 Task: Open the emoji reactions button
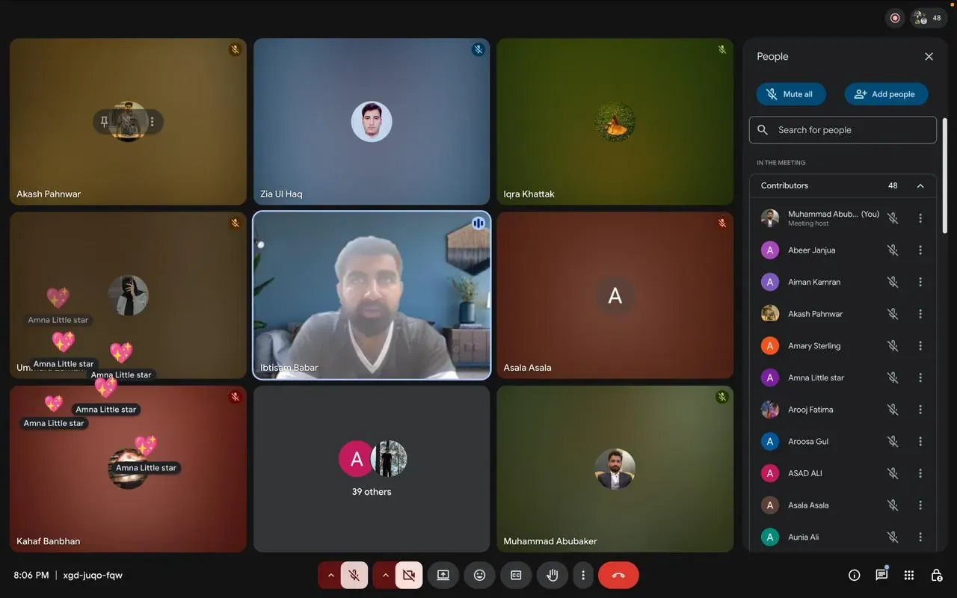click(x=480, y=575)
